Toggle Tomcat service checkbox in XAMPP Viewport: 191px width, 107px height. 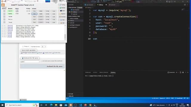tap(4, 22)
